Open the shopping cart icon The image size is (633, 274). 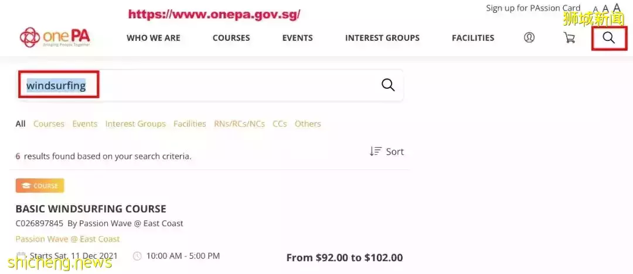coord(569,37)
